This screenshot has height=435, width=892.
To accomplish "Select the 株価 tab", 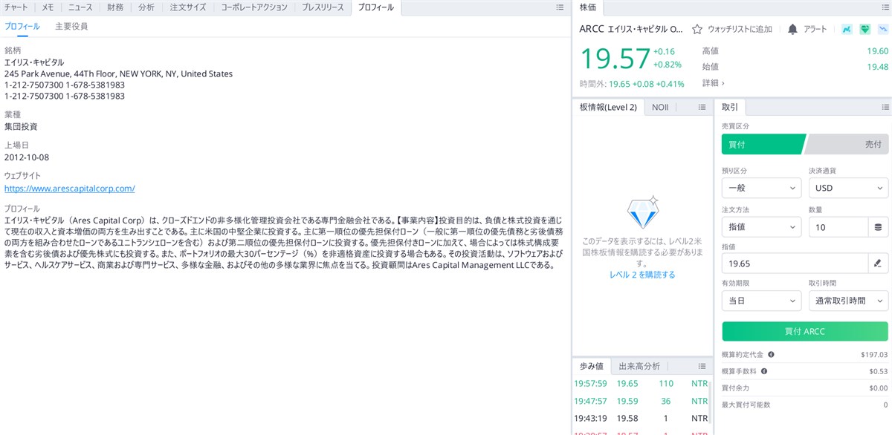I will [x=588, y=7].
